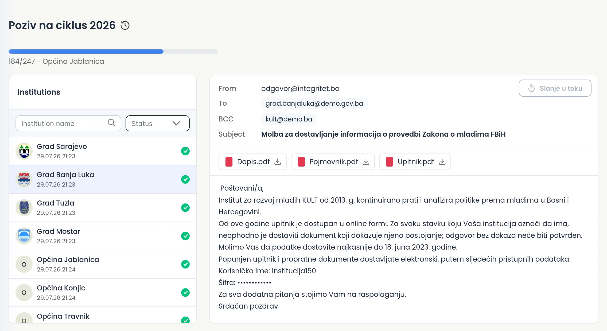
Task: Click the spinner icon in Slanje u toku
Action: pyautogui.click(x=532, y=88)
